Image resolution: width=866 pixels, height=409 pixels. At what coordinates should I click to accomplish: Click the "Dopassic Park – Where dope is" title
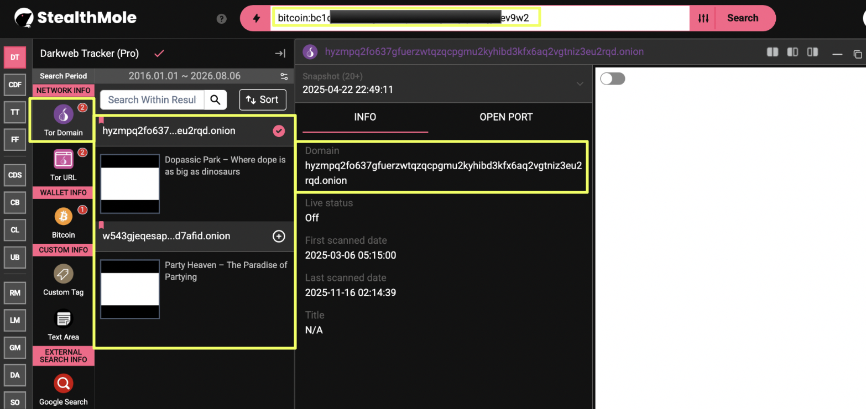[225, 166]
